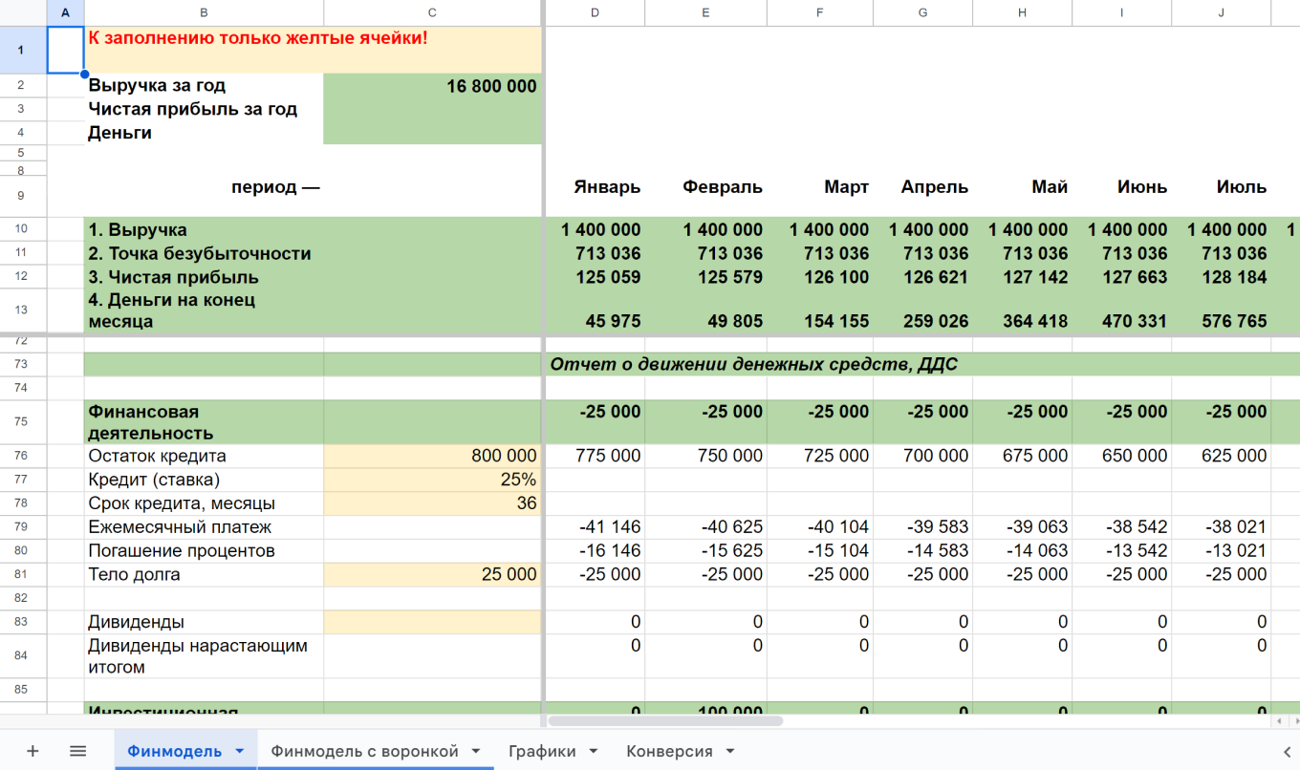The image size is (1300, 770).
Task: Click January month-end cash 45 975
Action: click(613, 321)
